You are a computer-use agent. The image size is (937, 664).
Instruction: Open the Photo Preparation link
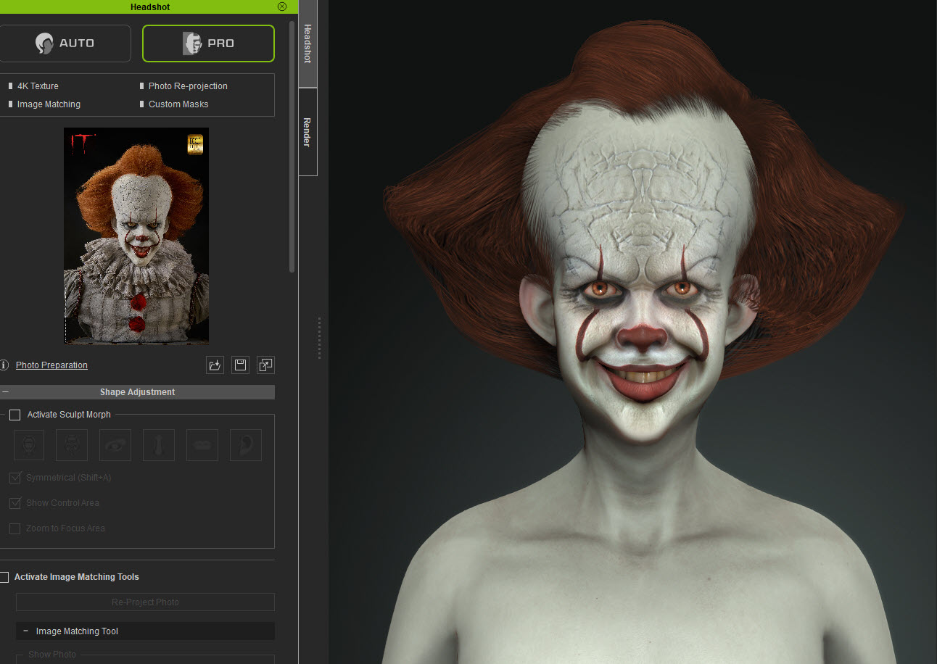51,365
